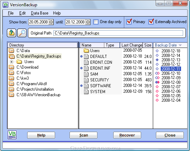Viewport: 190px width, 151px height.
Task: Uncheck the Externally Archived checkbox
Action: point(151,22)
